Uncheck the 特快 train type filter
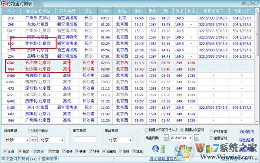260x163 pixels. [91, 151]
